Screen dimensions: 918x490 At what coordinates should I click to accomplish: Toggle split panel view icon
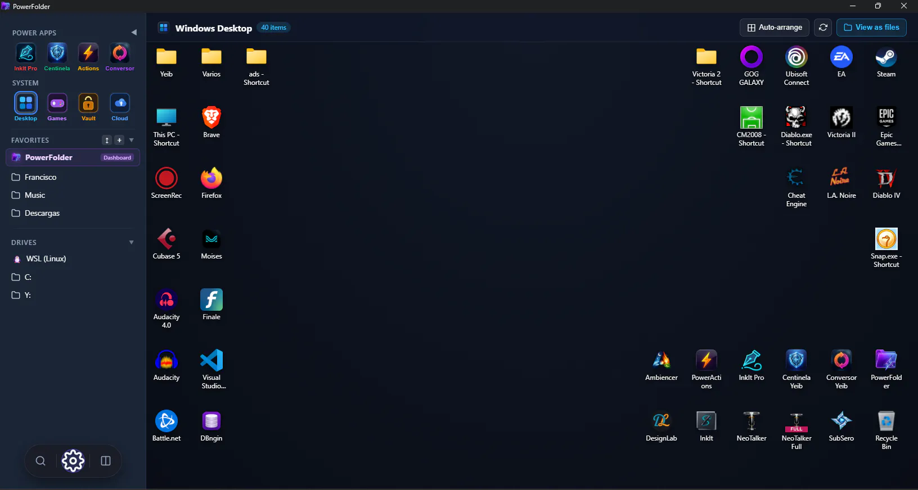coord(106,461)
